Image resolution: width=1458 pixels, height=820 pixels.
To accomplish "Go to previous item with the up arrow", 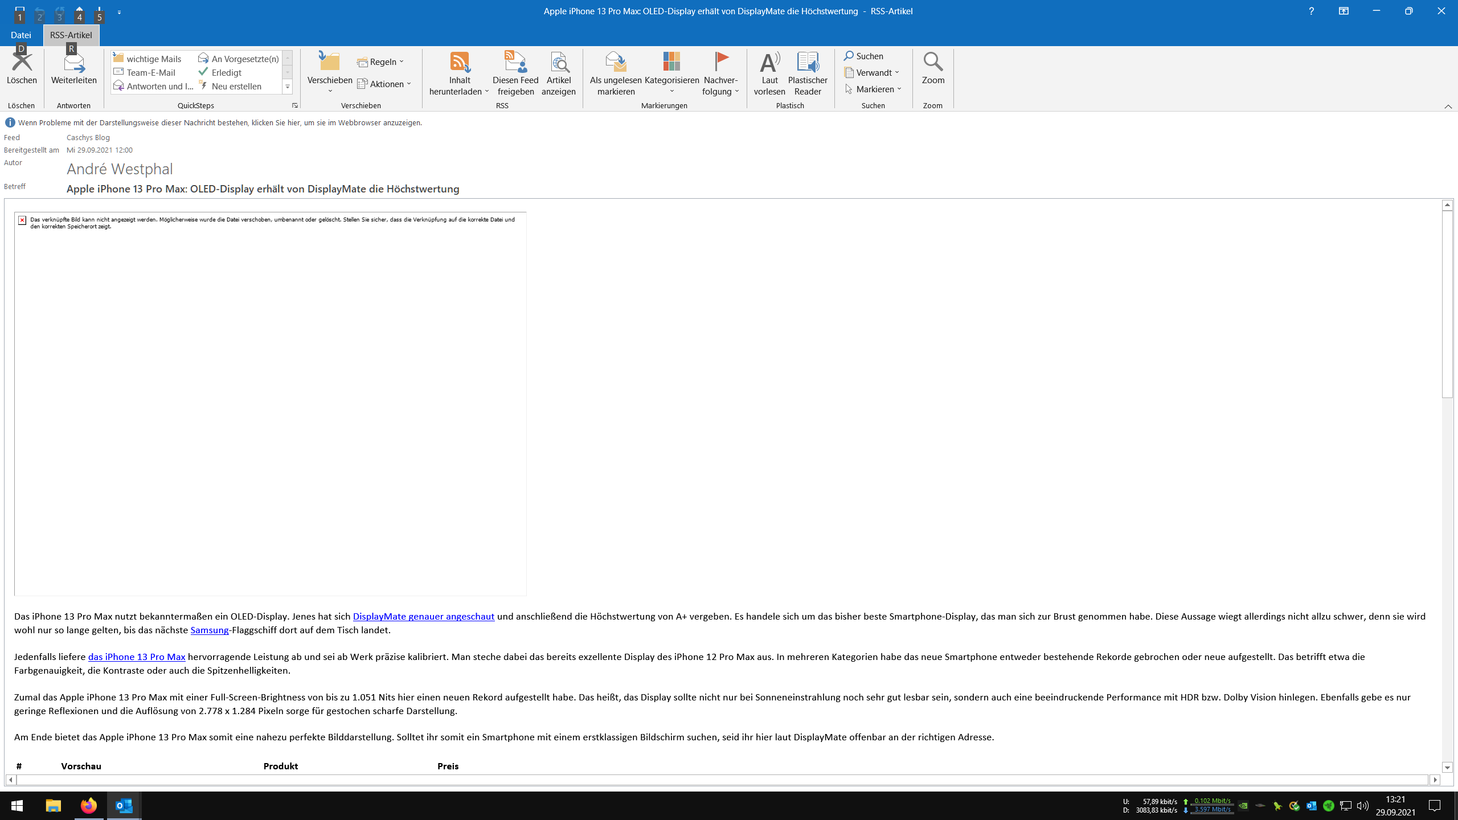I will click(79, 11).
